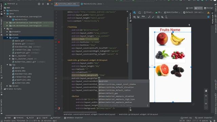Select the blackberries.m4a audio file
This screenshot has height=122, width=217.
(22, 74)
